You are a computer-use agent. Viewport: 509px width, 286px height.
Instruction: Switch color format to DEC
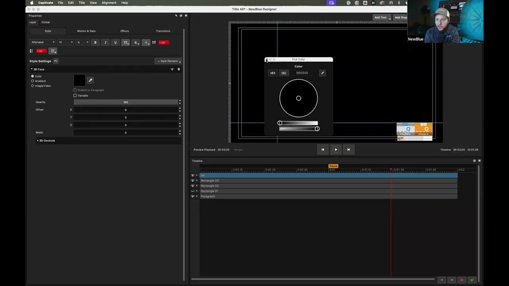tap(284, 73)
